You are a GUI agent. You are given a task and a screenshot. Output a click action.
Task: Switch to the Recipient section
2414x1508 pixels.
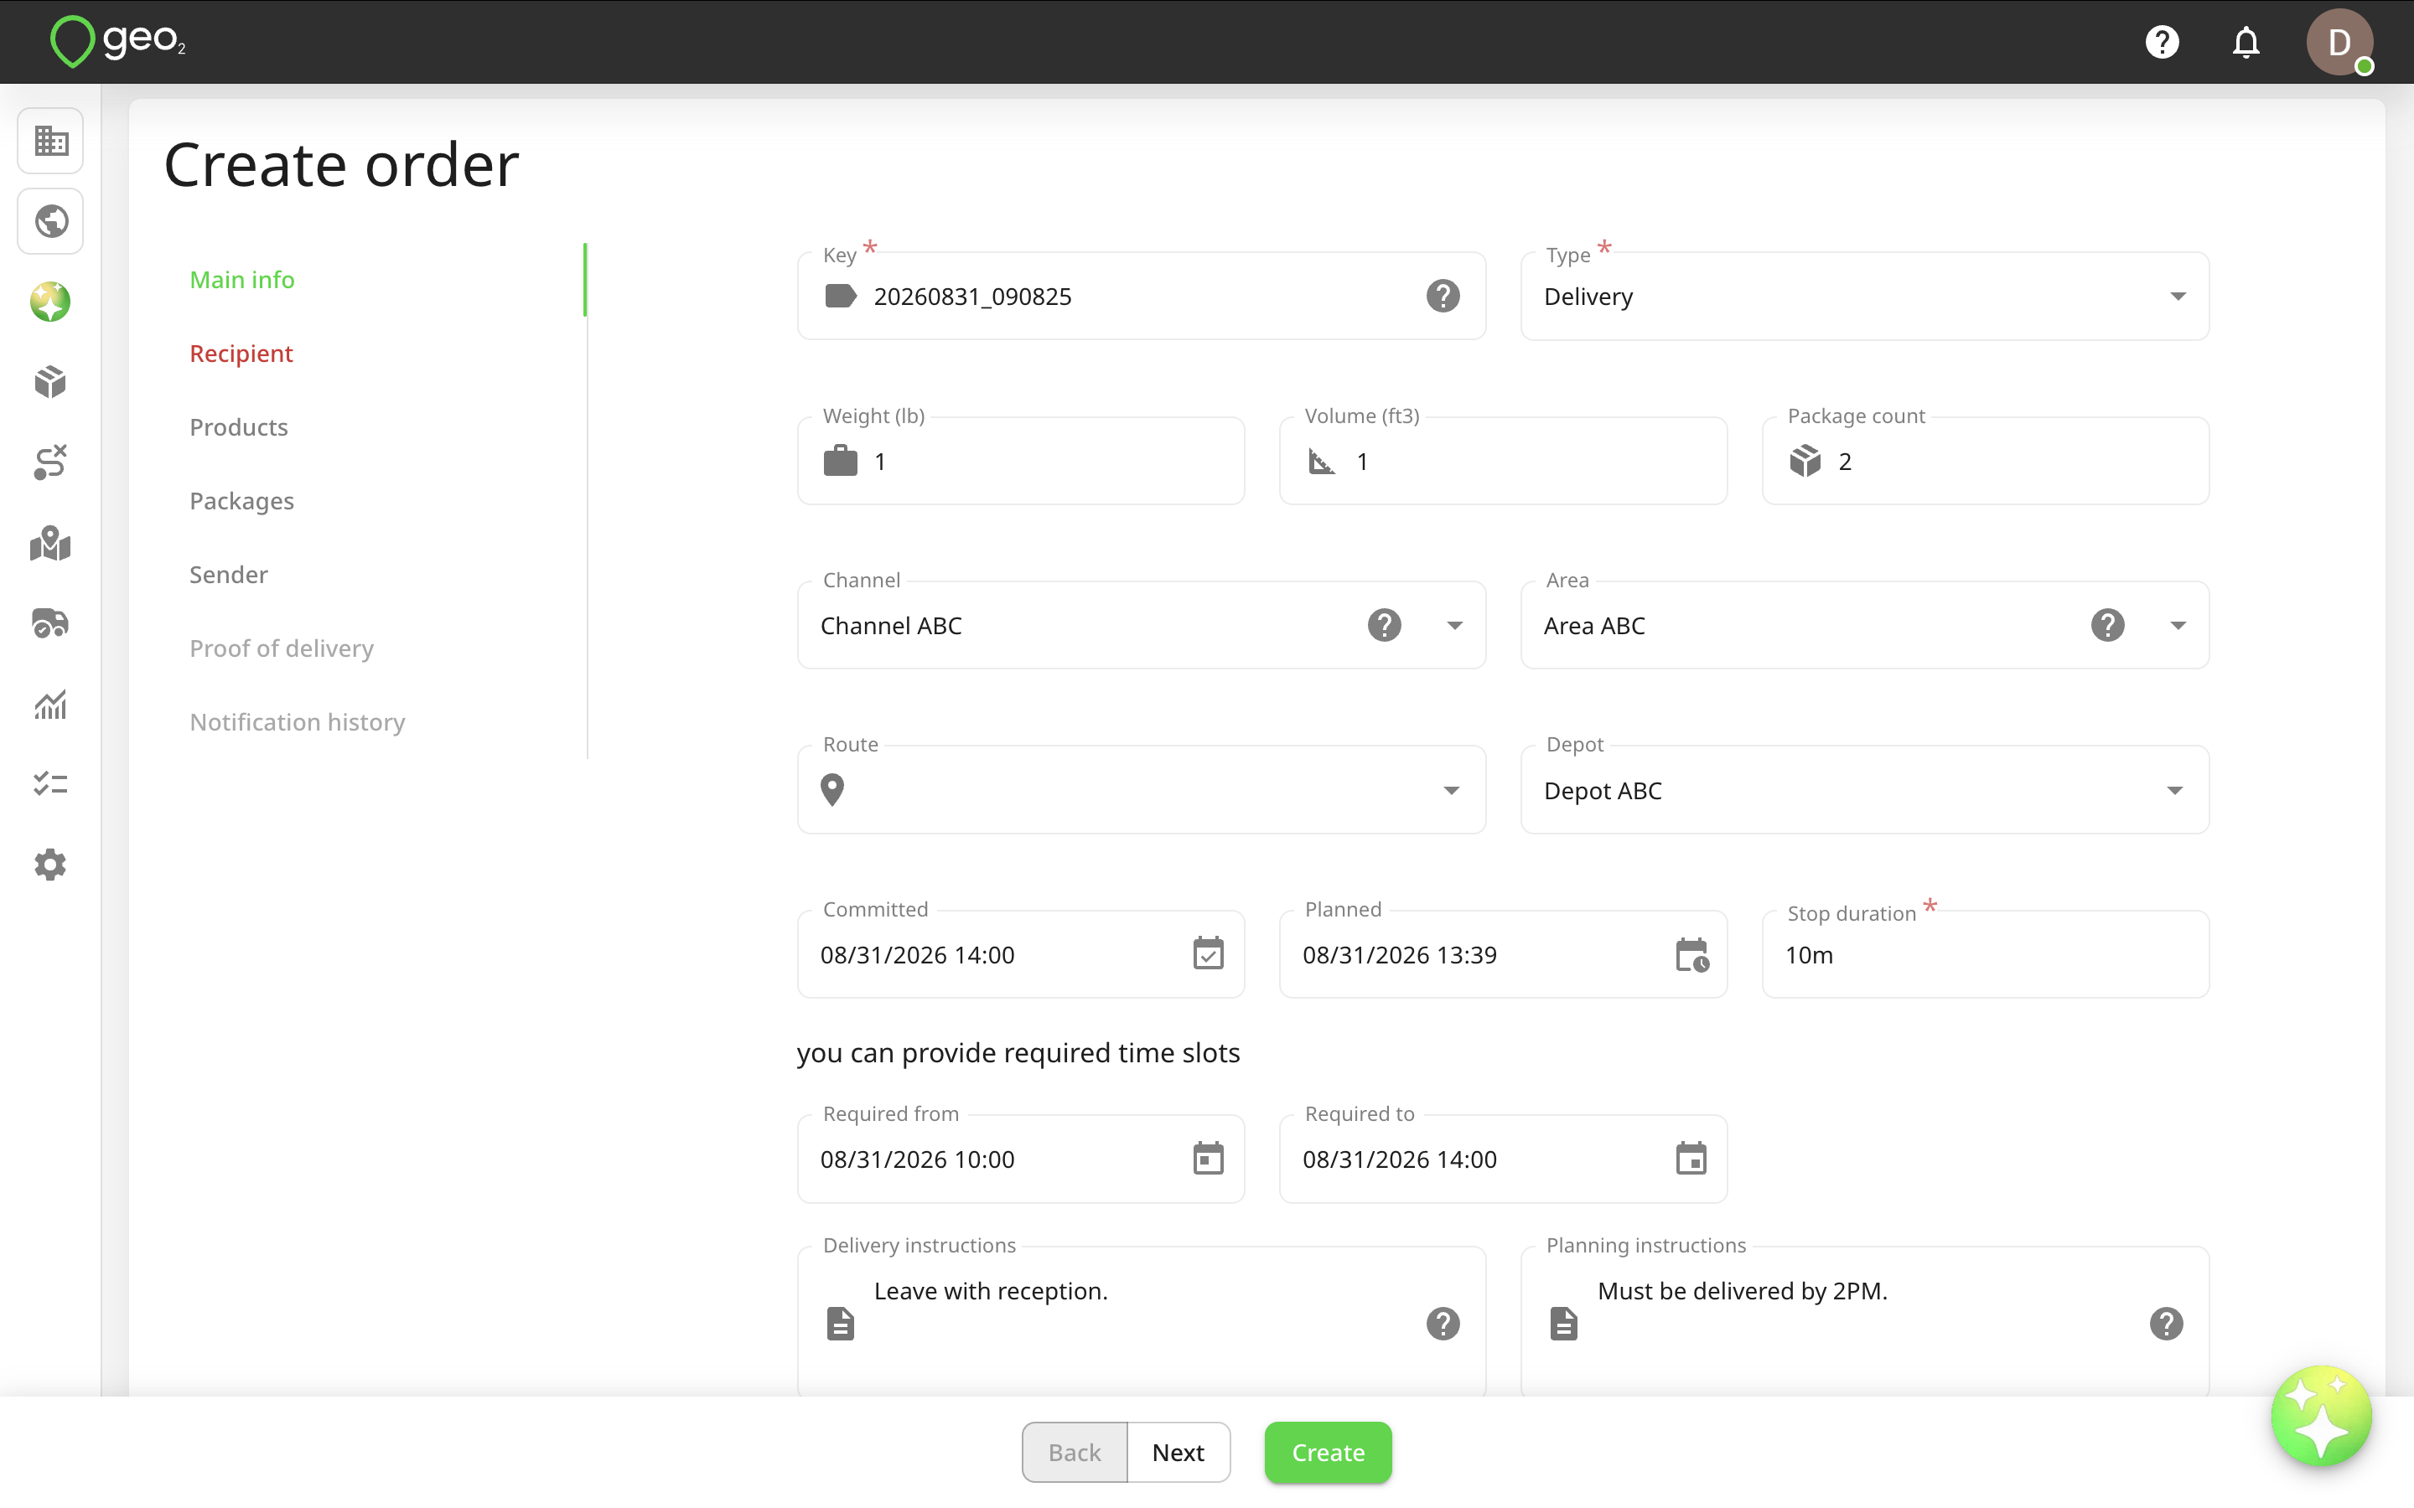[241, 353]
